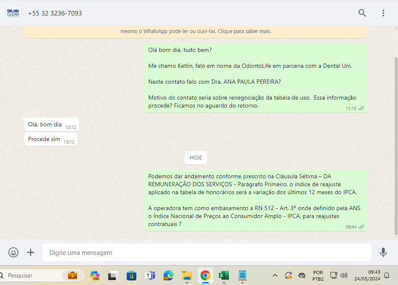
Task: Click the volume speaker icon in tray
Action: tap(344, 275)
